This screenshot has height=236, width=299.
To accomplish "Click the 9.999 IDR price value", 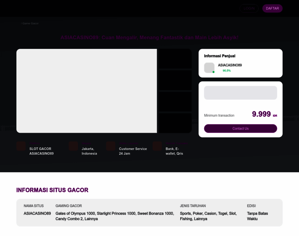I will (264, 114).
